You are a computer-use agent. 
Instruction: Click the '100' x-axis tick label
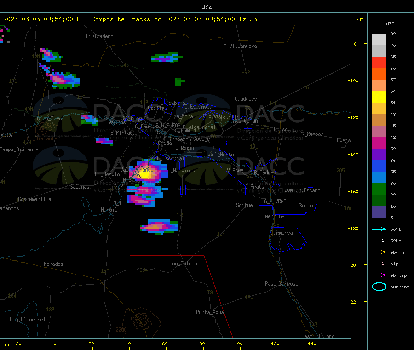point(238,344)
